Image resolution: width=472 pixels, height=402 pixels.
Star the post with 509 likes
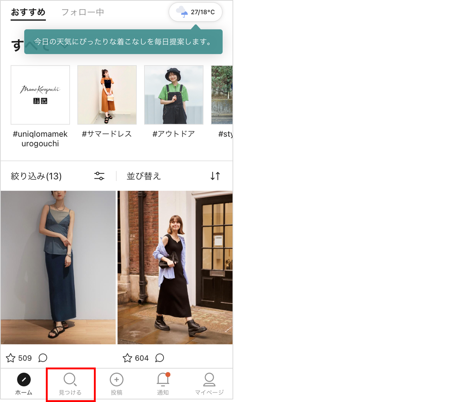click(x=11, y=358)
